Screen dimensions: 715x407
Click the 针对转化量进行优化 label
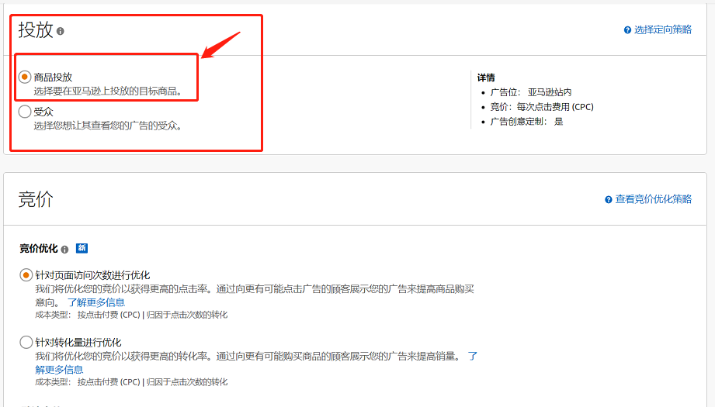coord(78,343)
